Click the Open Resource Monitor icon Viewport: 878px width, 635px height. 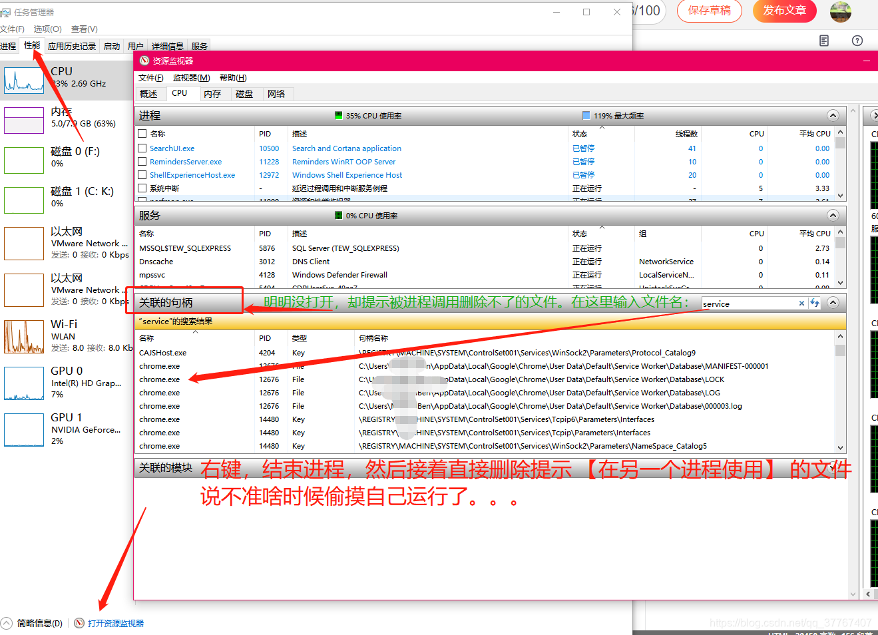[x=79, y=623]
